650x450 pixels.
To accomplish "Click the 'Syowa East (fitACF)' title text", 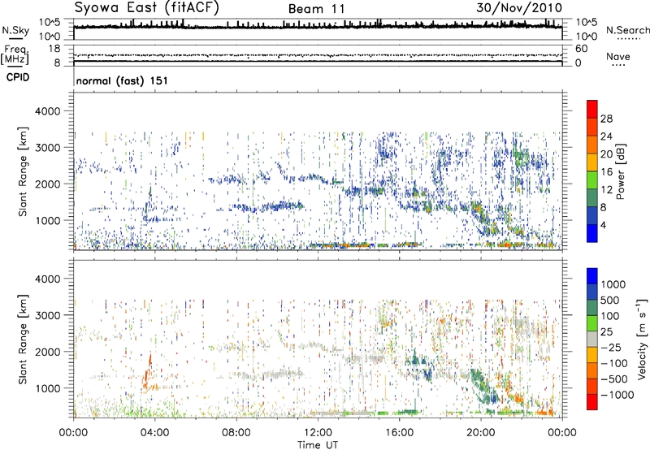I will point(147,8).
